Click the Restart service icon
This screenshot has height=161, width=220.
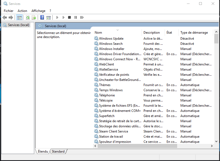pyautogui.click(x=82, y=17)
